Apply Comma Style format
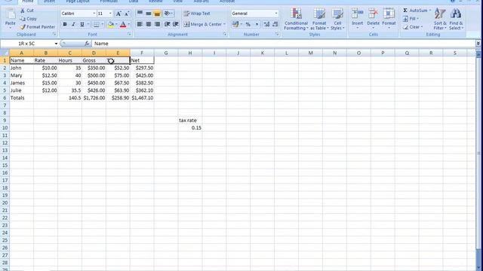 (257, 24)
